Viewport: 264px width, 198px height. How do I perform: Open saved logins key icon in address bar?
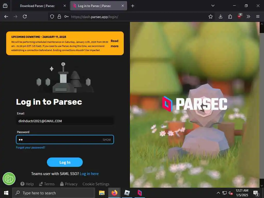point(66,16)
